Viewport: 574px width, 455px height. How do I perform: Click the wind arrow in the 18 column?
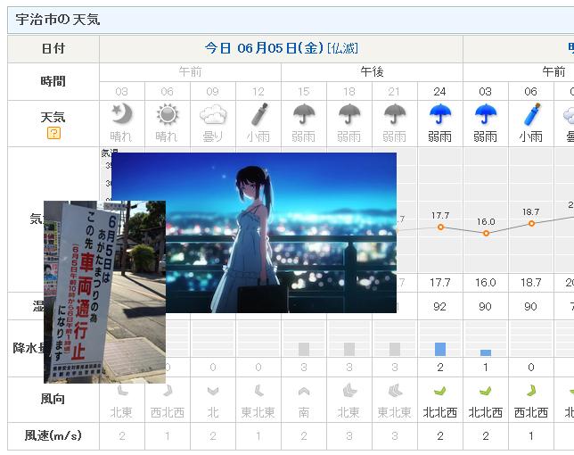349,391
